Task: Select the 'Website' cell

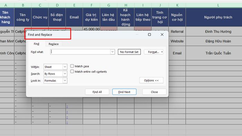Action: point(177,41)
